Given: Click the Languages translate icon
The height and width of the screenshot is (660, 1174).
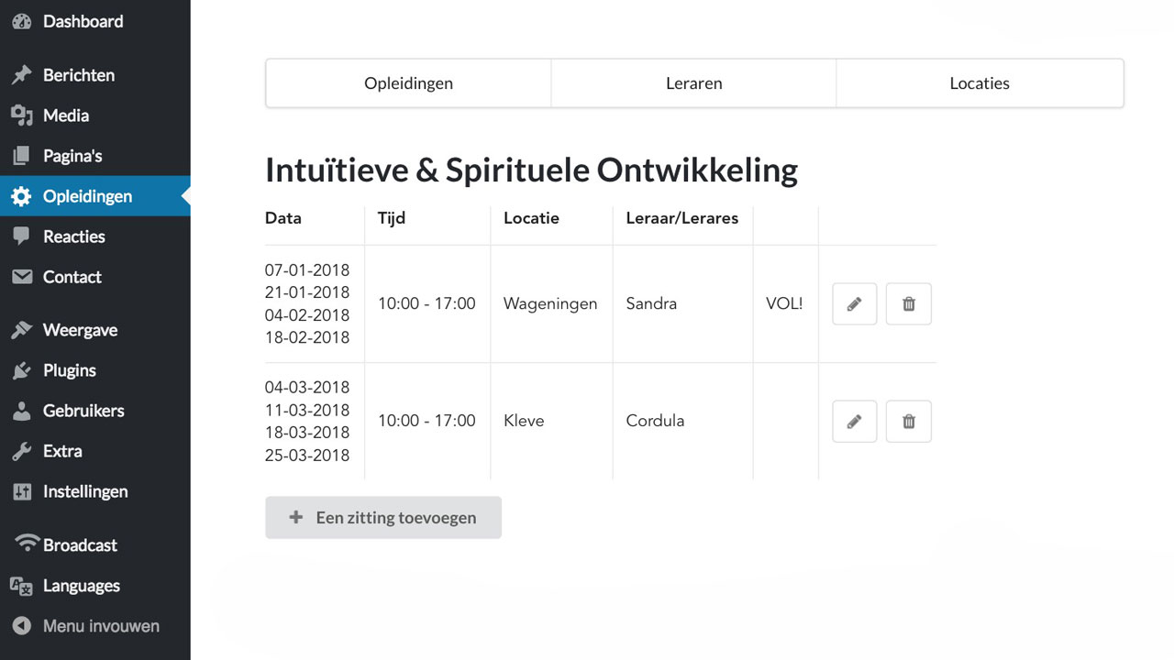Looking at the screenshot, I should tap(21, 586).
